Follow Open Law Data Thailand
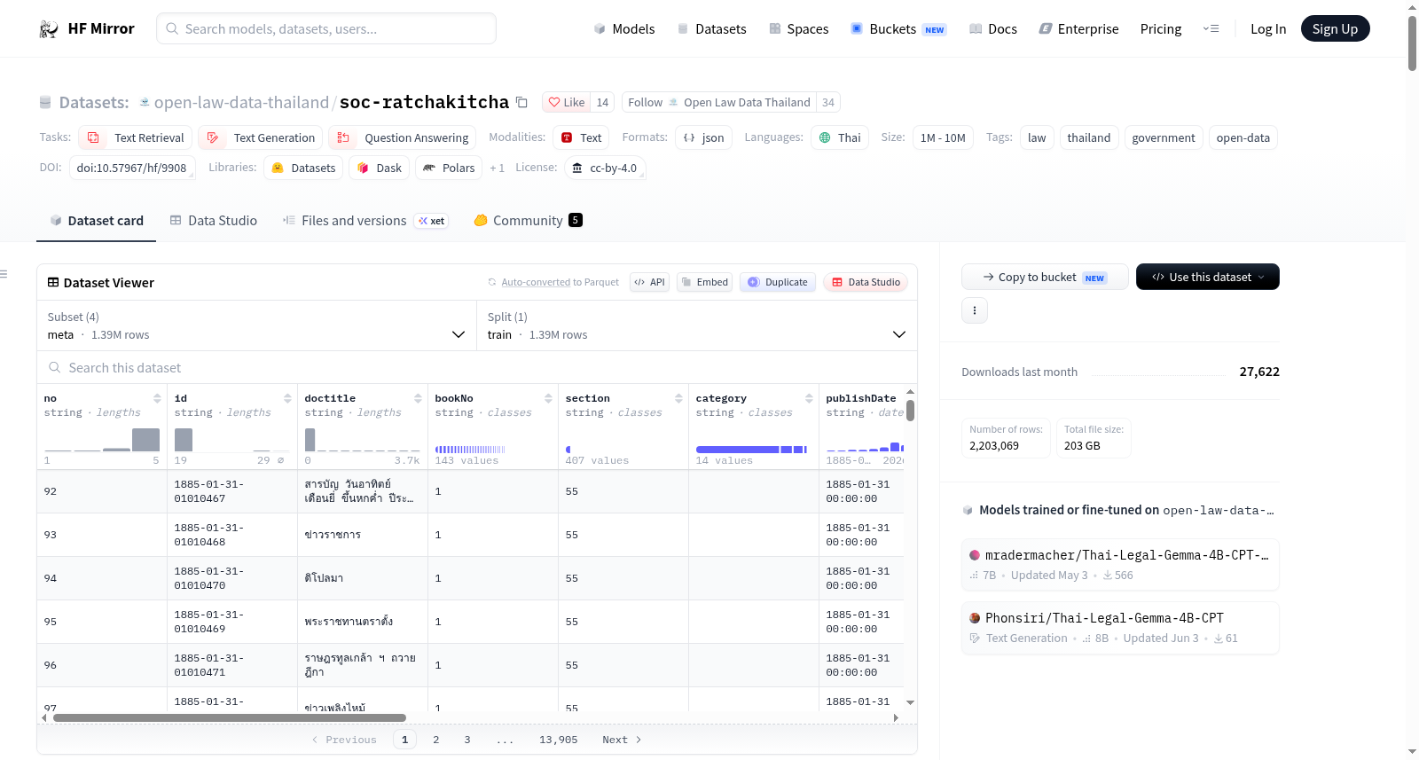This screenshot has height=760, width=1419. (719, 103)
